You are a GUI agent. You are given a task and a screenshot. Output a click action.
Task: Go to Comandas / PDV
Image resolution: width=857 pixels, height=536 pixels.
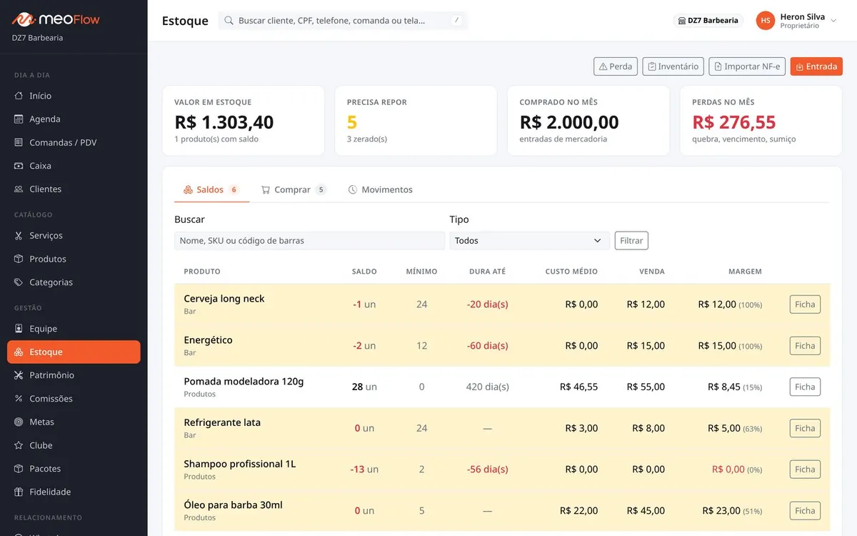74,142
